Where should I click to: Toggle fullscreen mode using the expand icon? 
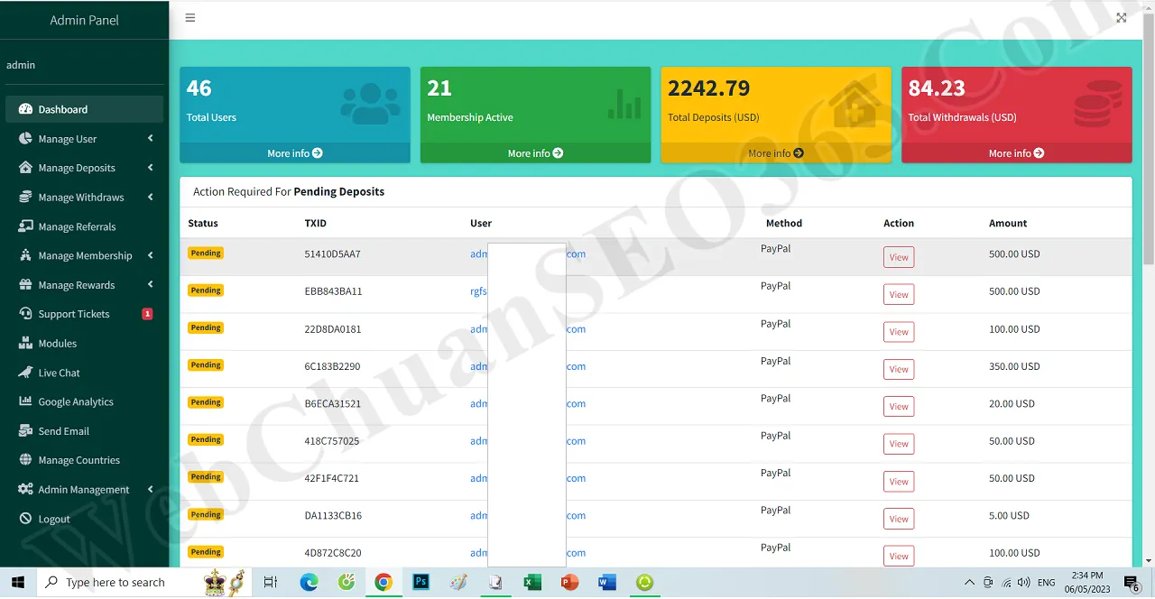[x=1121, y=17]
